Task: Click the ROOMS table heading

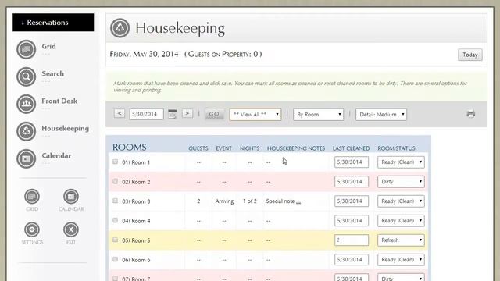Action: point(130,148)
